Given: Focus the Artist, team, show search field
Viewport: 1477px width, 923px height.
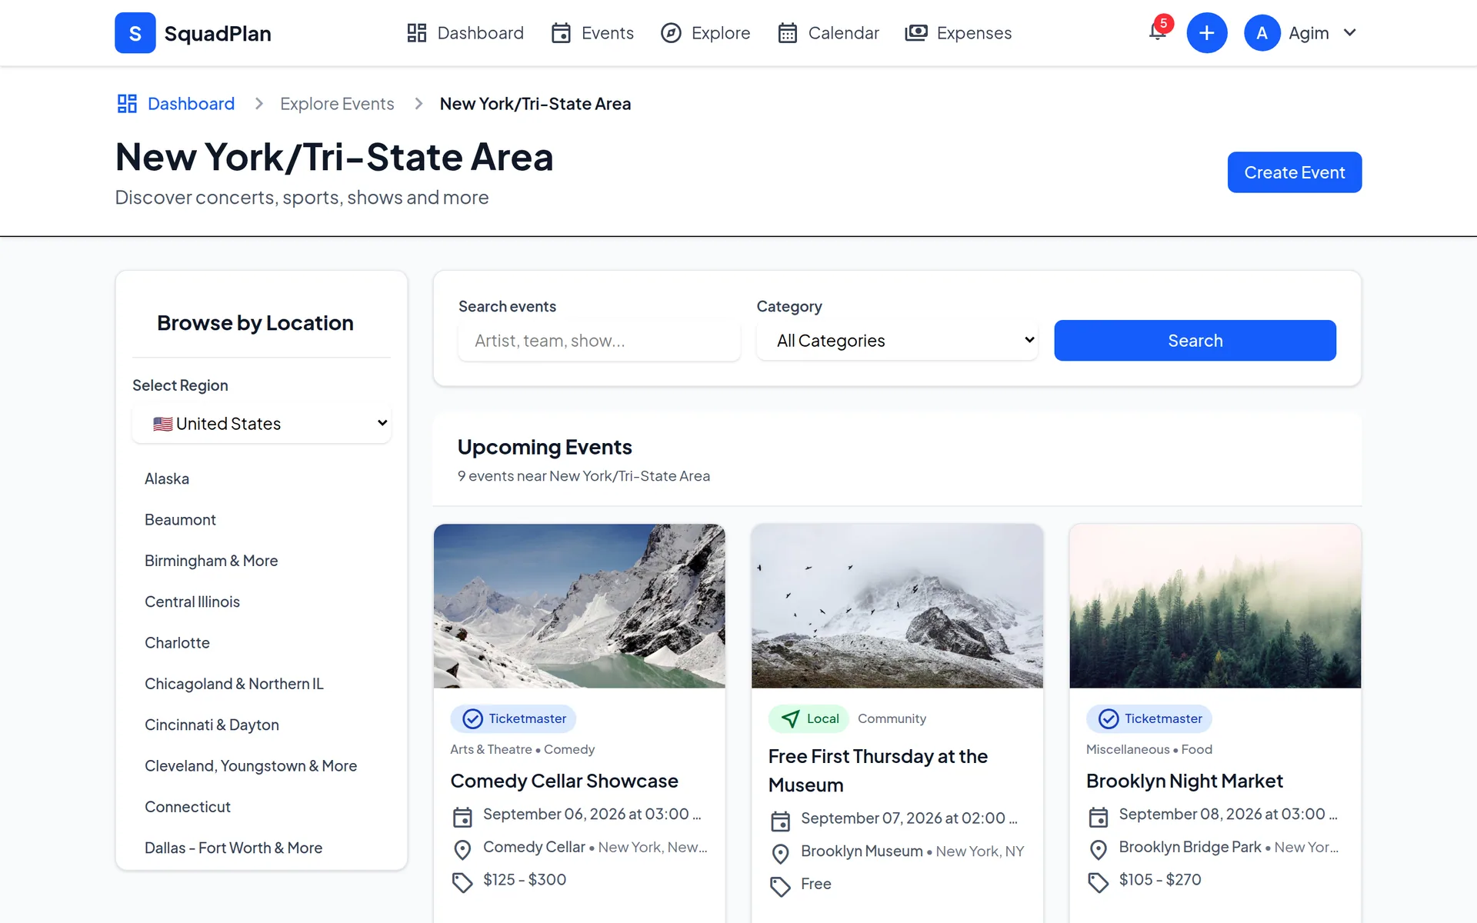Looking at the screenshot, I should (599, 341).
